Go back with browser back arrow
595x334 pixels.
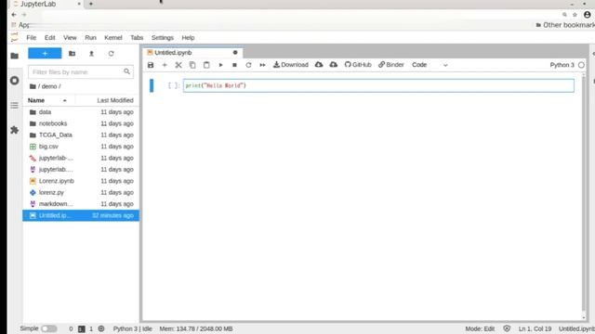tap(14, 15)
